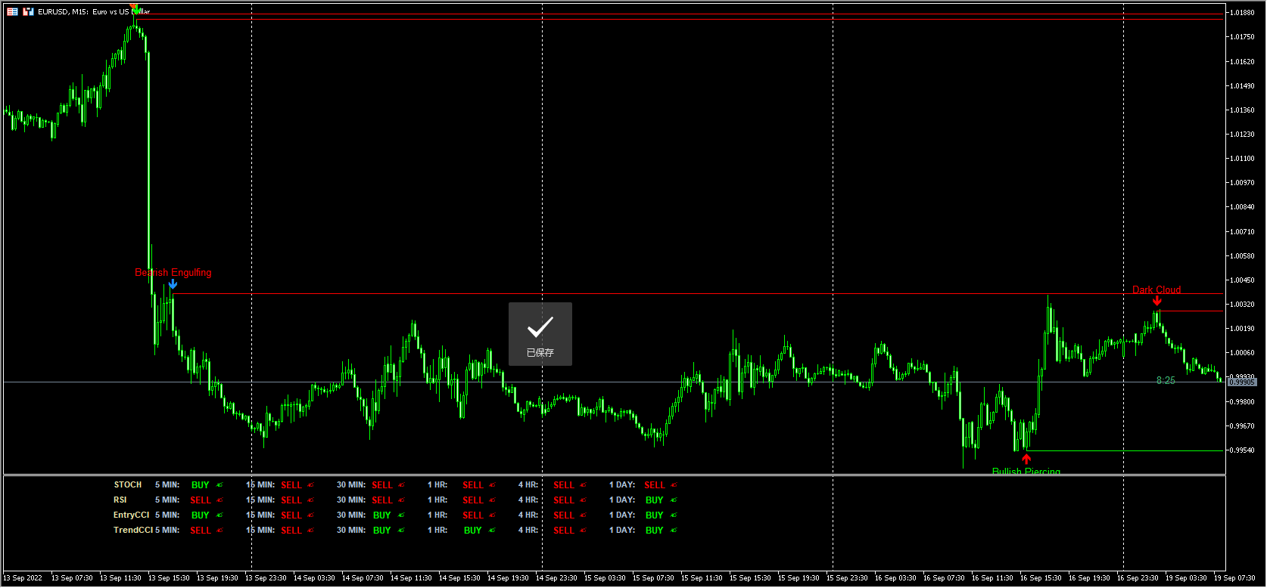Select the blue arrow under Bearish Engulfing
1267x588 pixels.
[x=173, y=284]
